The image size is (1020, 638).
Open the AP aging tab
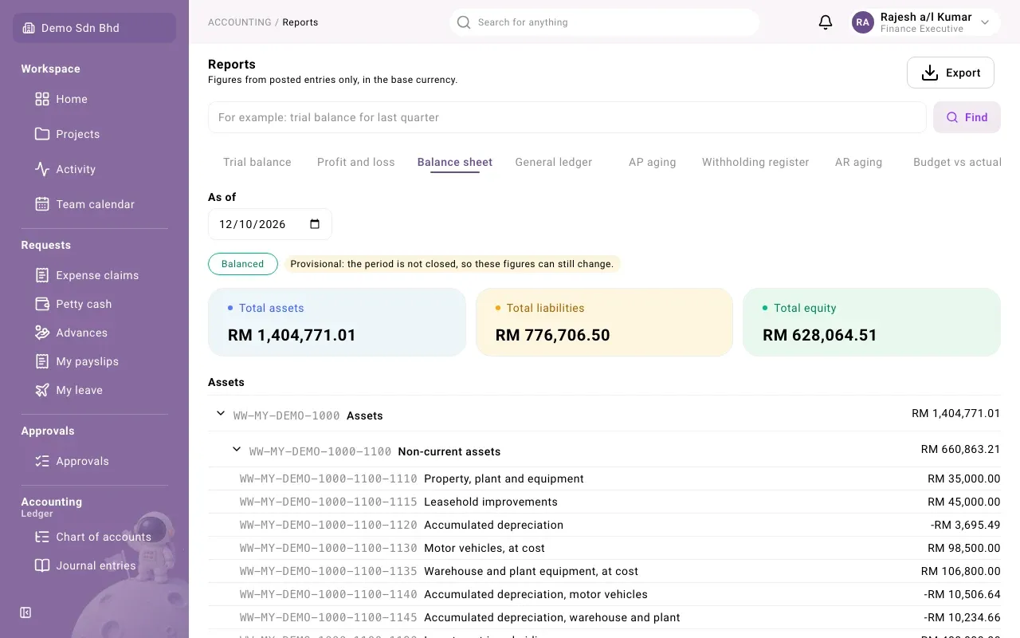pos(653,162)
